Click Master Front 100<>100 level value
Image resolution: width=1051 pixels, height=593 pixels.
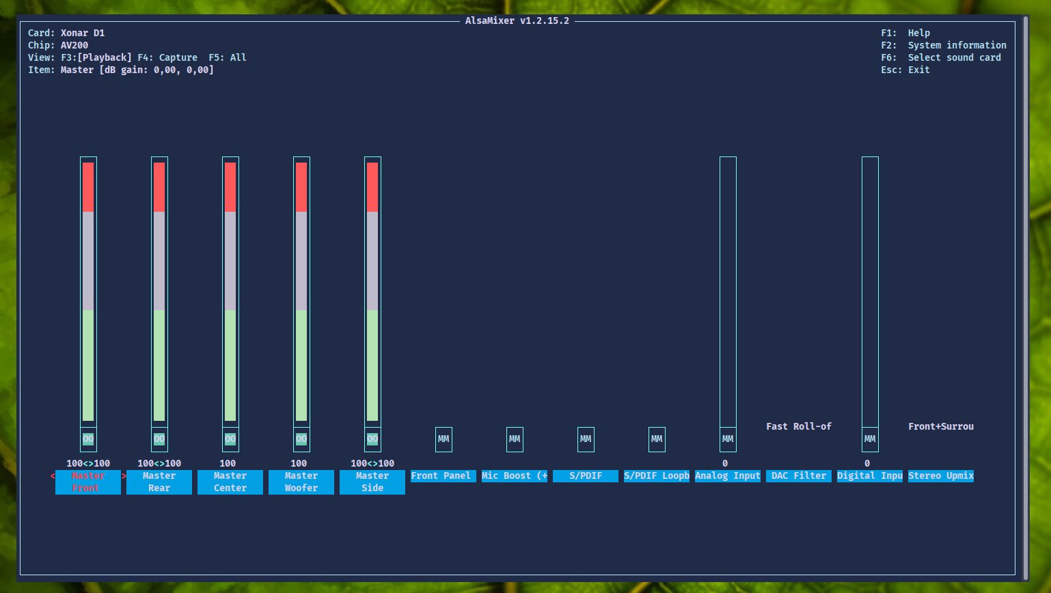click(88, 463)
